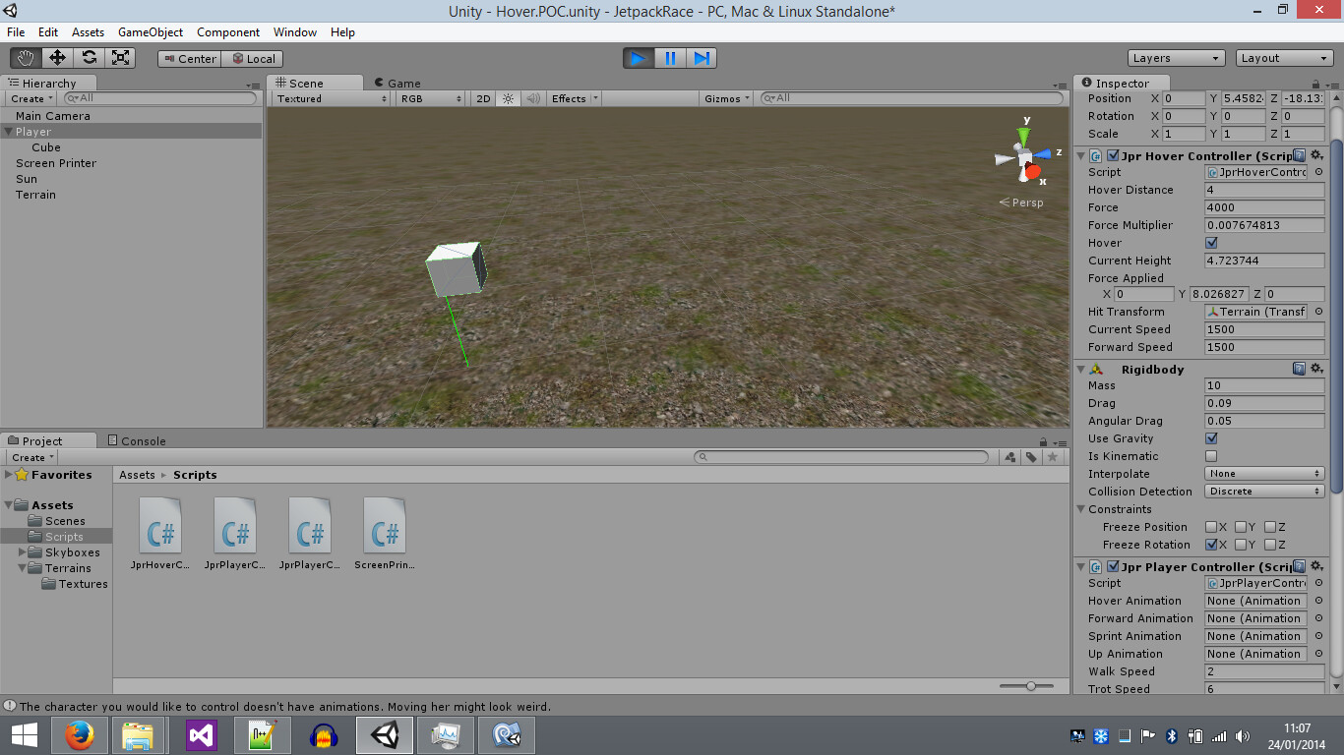Image resolution: width=1344 pixels, height=755 pixels.
Task: Open Rigidbody help icon
Action: pyautogui.click(x=1299, y=369)
